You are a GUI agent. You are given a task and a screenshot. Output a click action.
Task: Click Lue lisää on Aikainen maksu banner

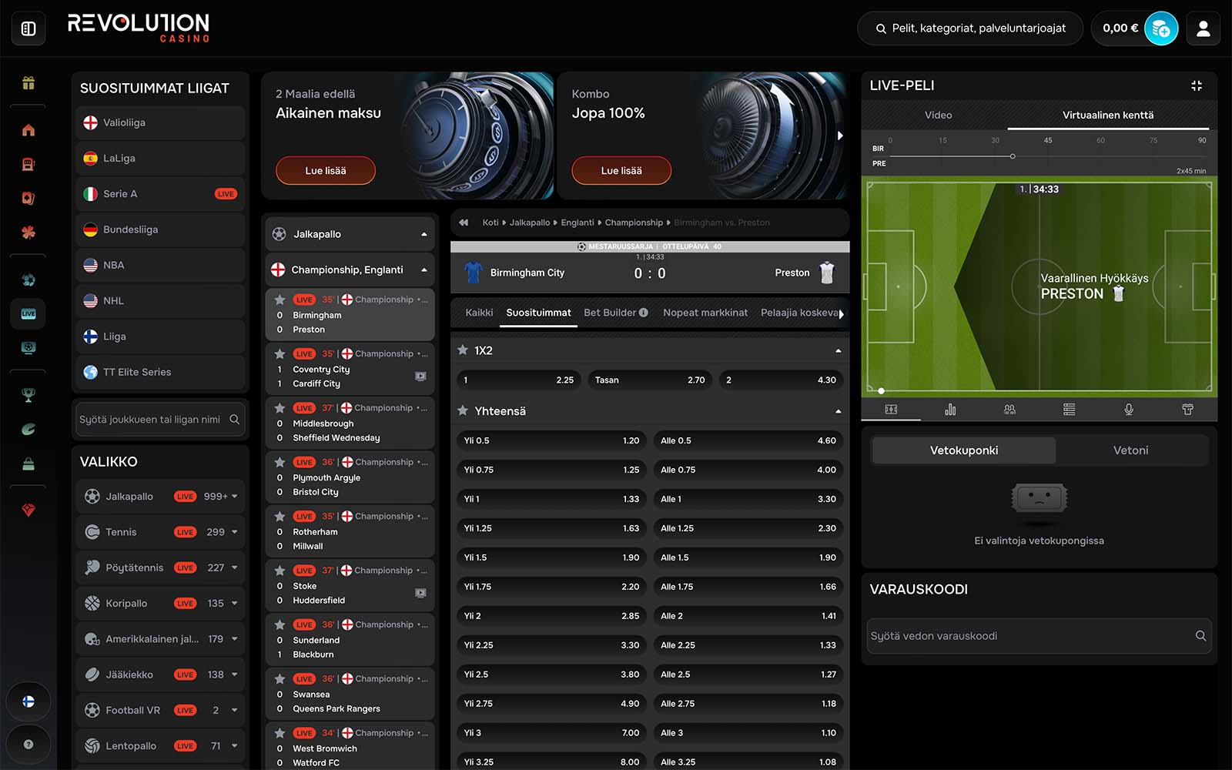325,171
